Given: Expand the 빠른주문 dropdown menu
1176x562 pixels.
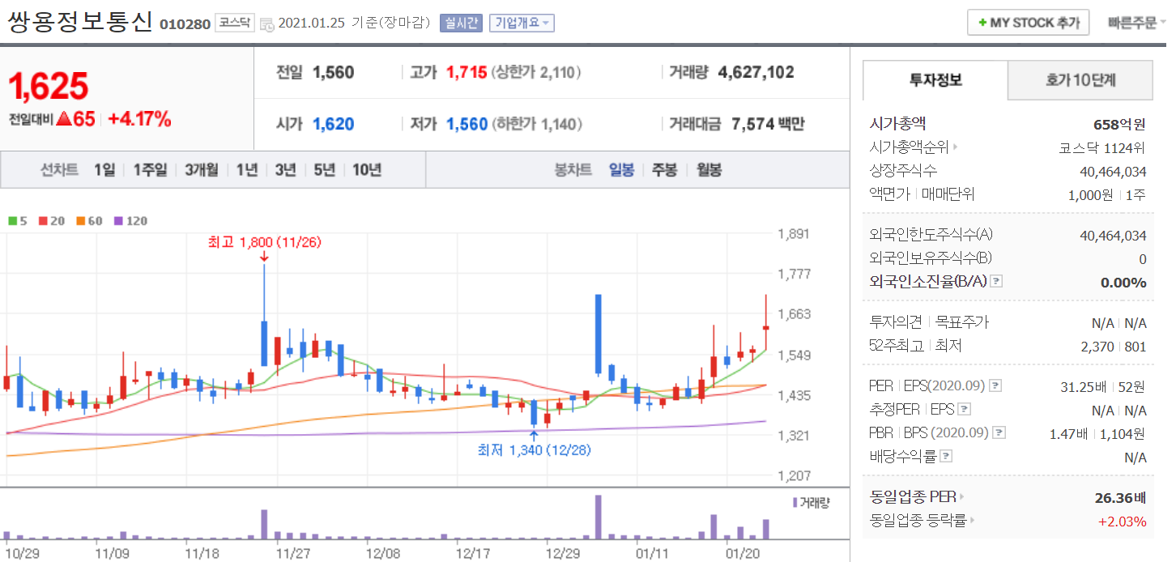Looking at the screenshot, I should 1137,23.
